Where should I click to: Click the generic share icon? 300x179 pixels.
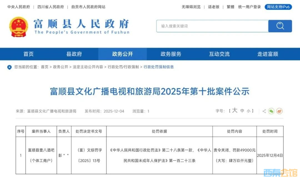(264, 111)
